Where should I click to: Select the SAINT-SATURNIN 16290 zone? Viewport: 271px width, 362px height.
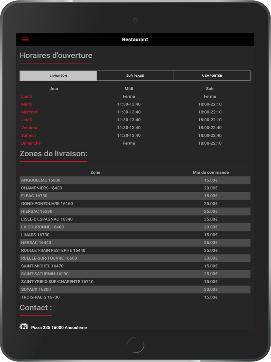click(x=135, y=274)
